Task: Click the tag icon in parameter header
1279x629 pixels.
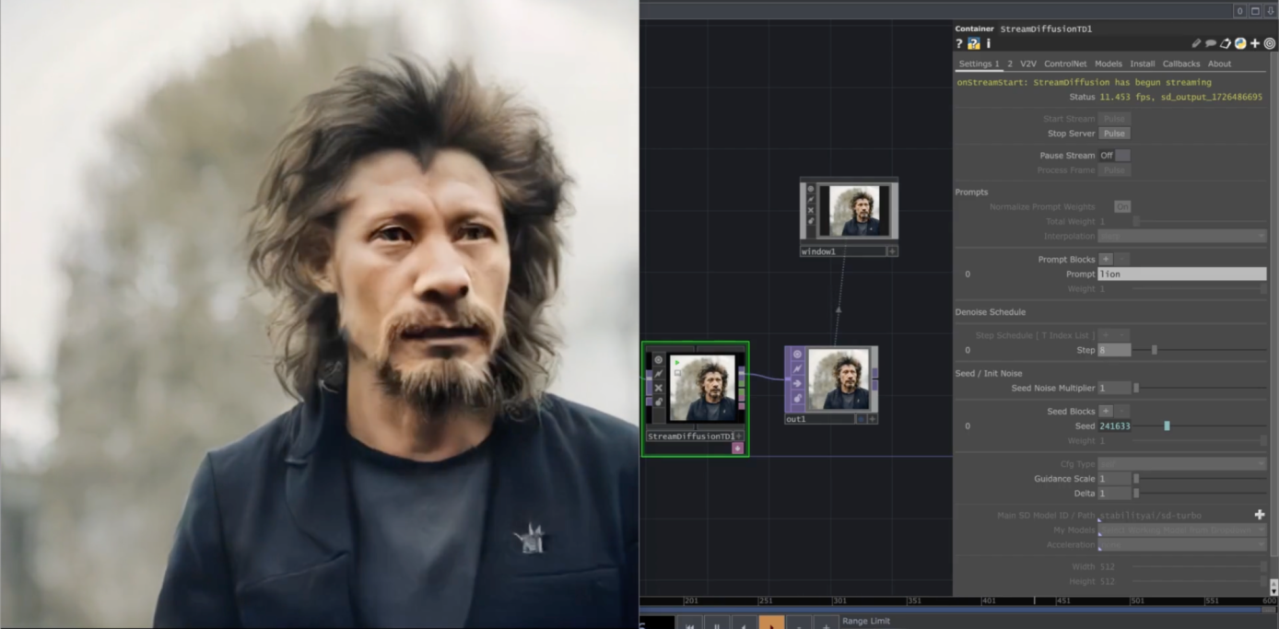Action: pos(1226,43)
